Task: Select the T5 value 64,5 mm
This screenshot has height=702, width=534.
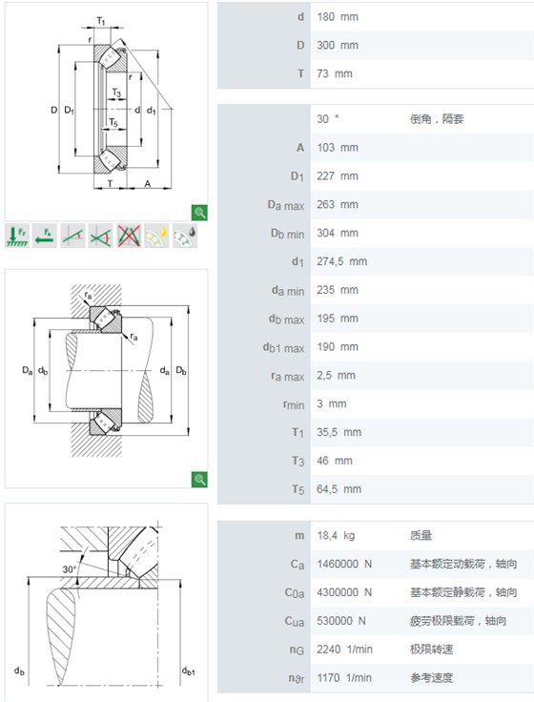Action: 339,489
